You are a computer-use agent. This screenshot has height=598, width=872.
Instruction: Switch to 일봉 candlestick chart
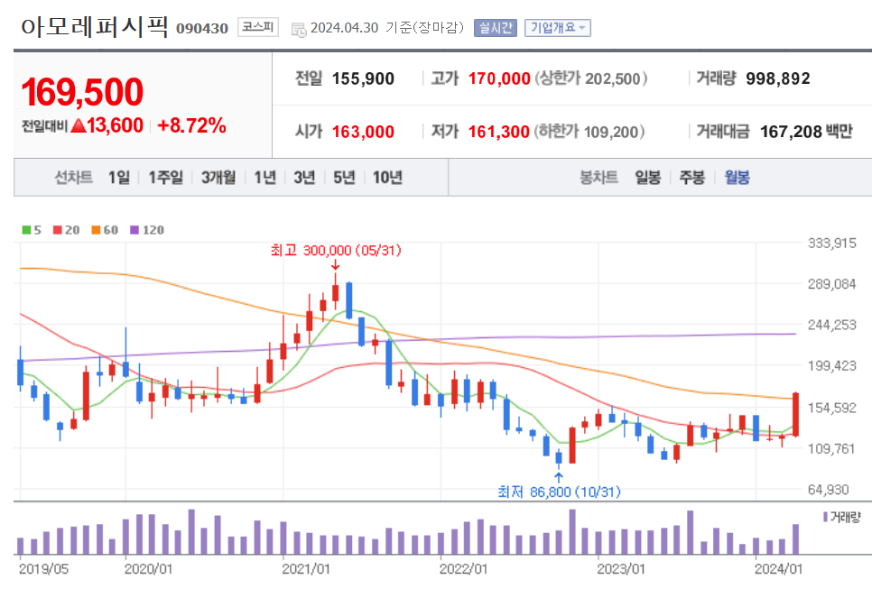tap(648, 178)
